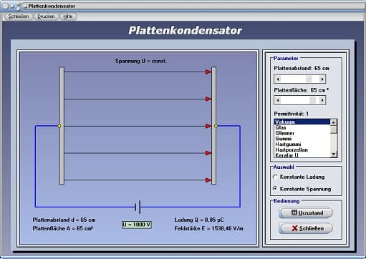
Task: Select Konstante Ladung radio button
Action: click(x=275, y=177)
